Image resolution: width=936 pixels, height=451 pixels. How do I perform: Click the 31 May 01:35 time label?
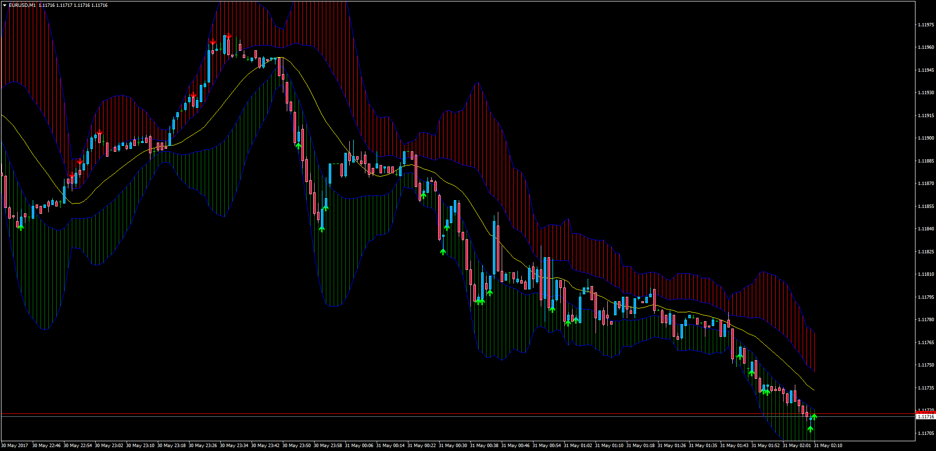click(x=703, y=445)
